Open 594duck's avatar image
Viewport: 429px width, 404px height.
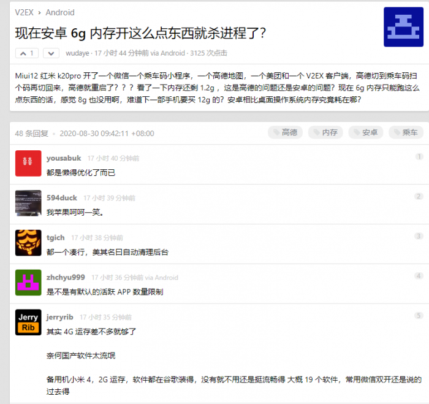point(28,203)
